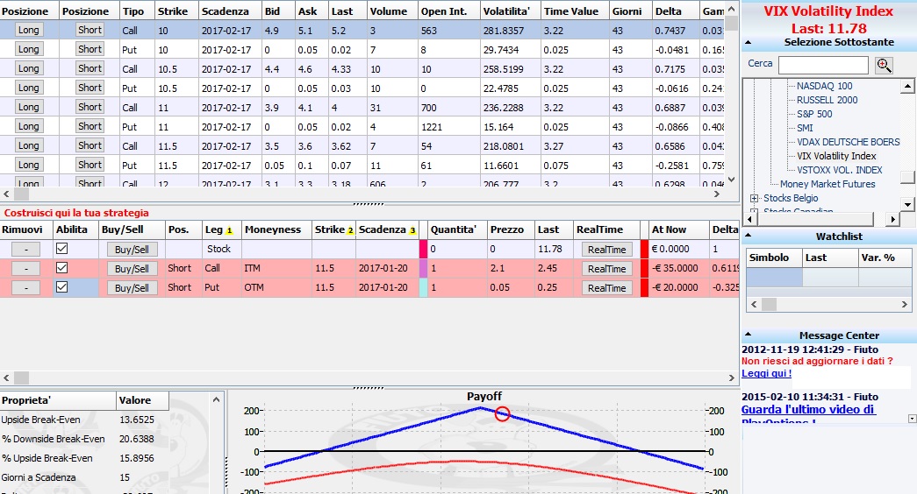Click Long for the Call 10 row
Screen dimensions: 917x494
point(28,30)
